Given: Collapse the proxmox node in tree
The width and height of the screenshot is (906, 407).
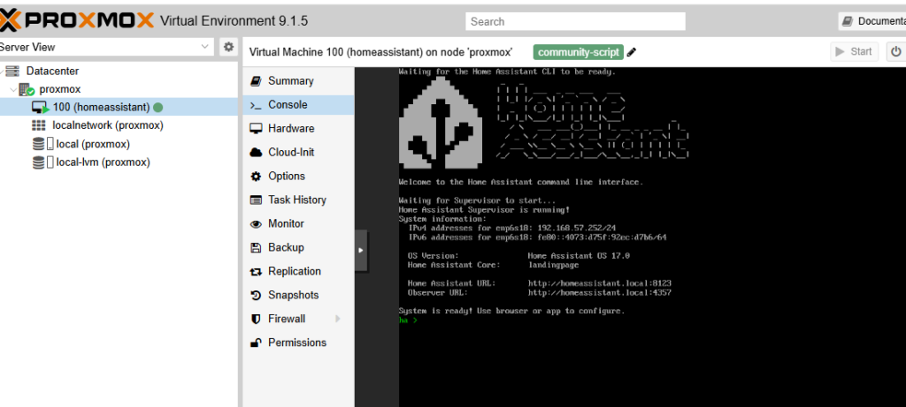Looking at the screenshot, I should (x=12, y=89).
